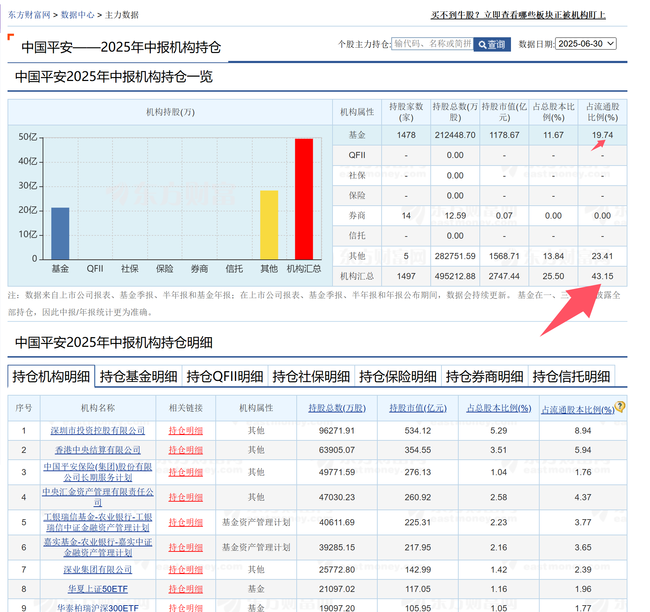Image resolution: width=650 pixels, height=612 pixels.
Task: Click 持仓明细 link for 深圳市投资控股有限公司 row
Action: [x=186, y=430]
